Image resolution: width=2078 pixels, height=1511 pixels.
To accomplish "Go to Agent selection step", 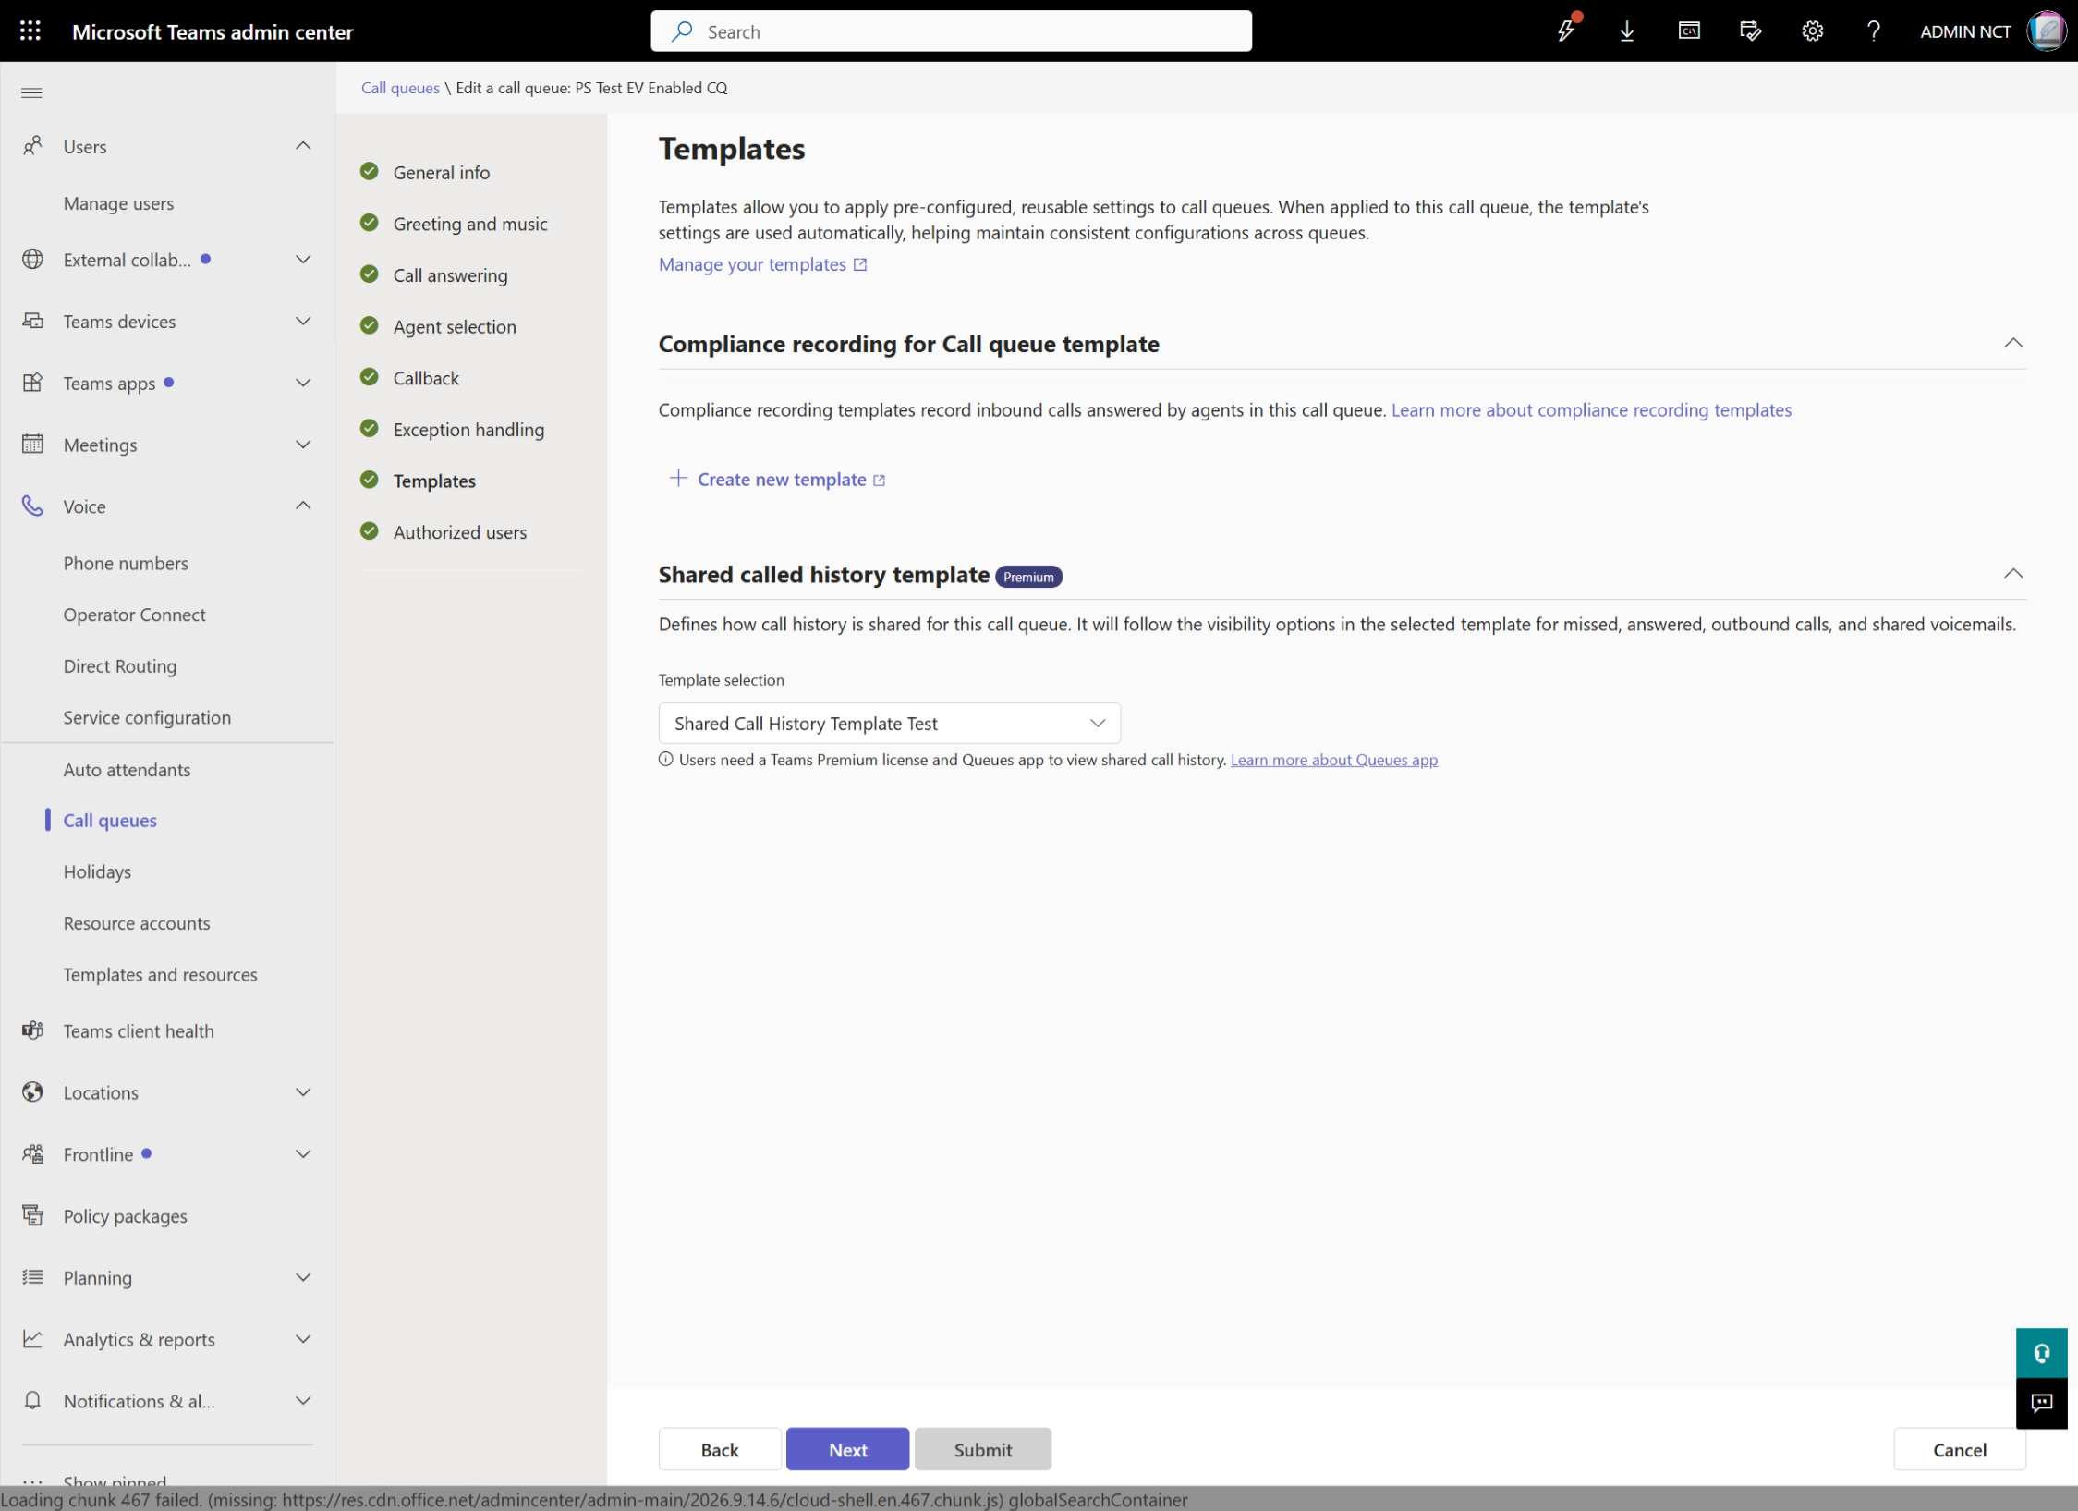I will point(454,326).
